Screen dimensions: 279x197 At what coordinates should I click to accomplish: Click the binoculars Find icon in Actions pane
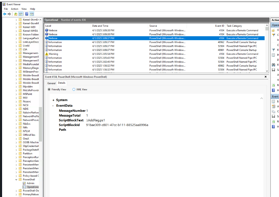(274, 65)
